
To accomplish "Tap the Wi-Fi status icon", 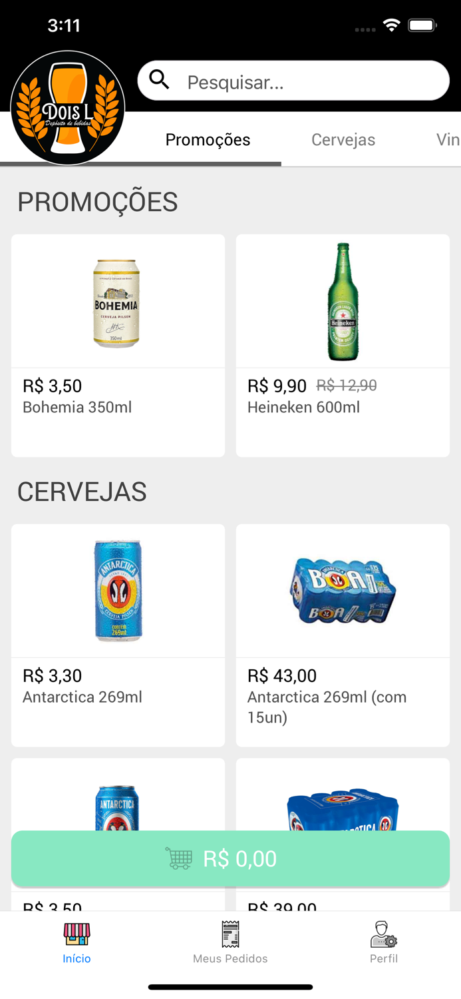I will (391, 24).
